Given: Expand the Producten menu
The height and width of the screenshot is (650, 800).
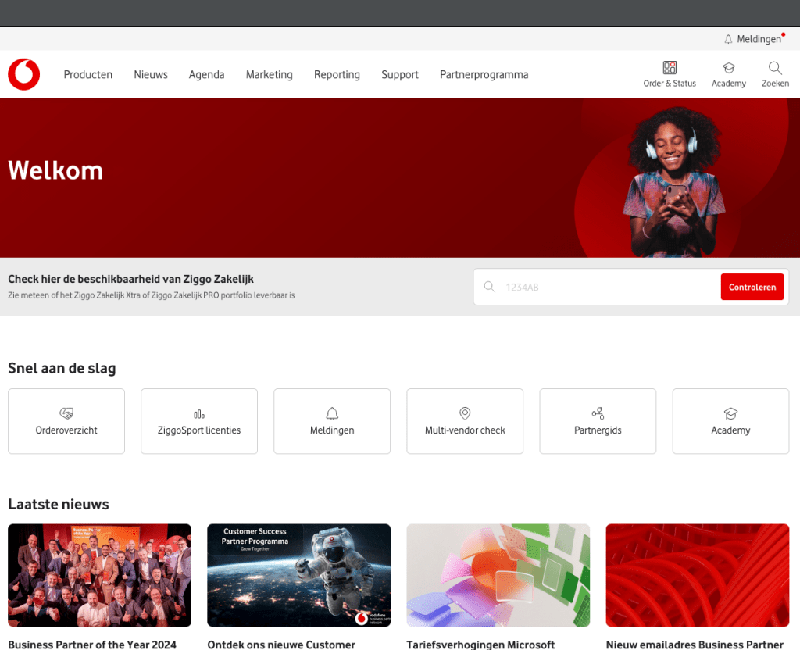Looking at the screenshot, I should coord(88,75).
